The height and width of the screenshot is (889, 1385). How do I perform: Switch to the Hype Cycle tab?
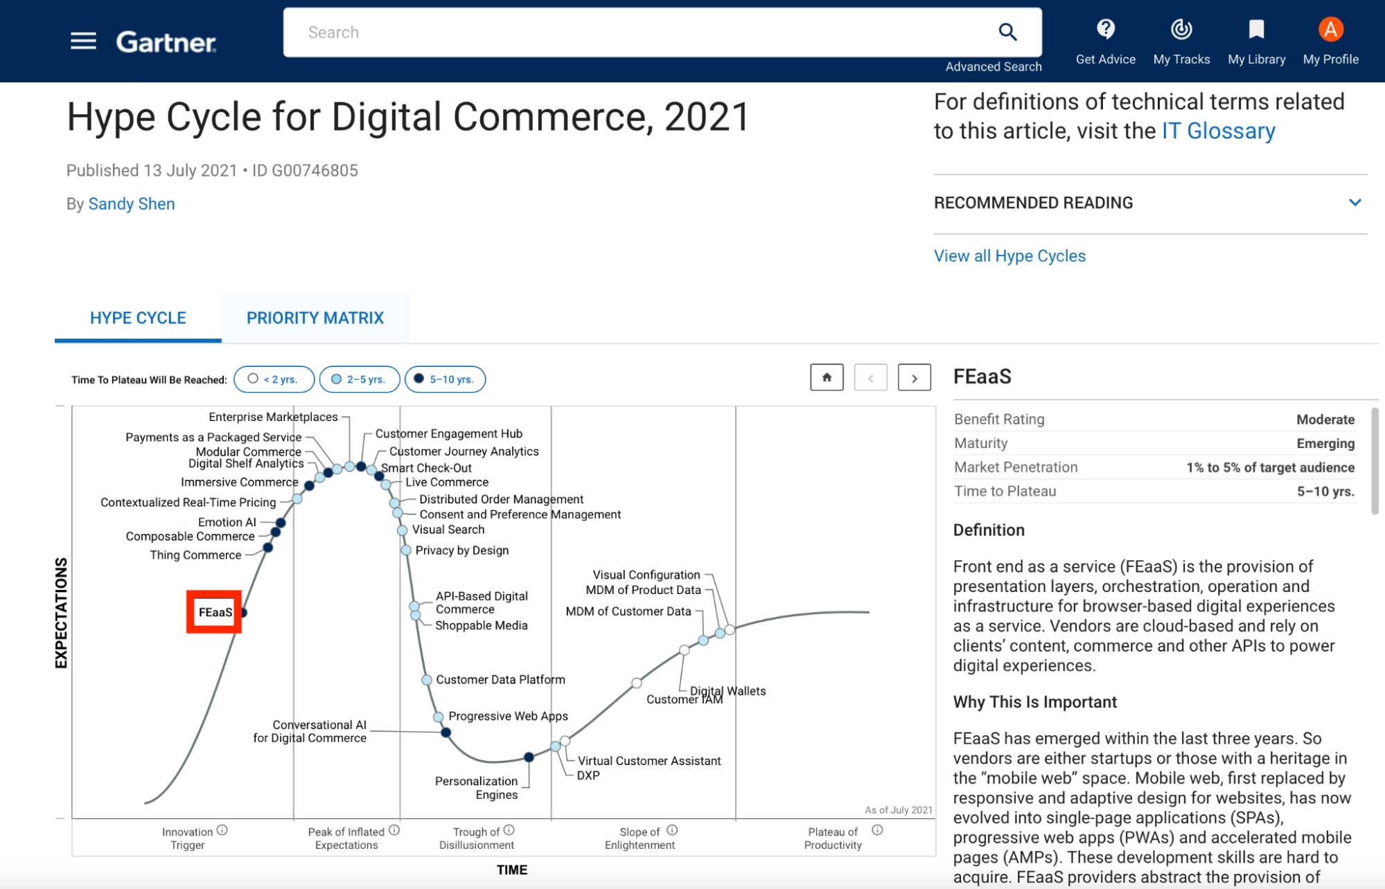(138, 318)
